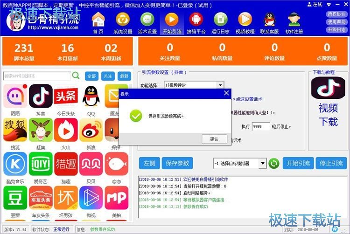Click the blue 开始引流 button
350x234 pixels.
298,163
